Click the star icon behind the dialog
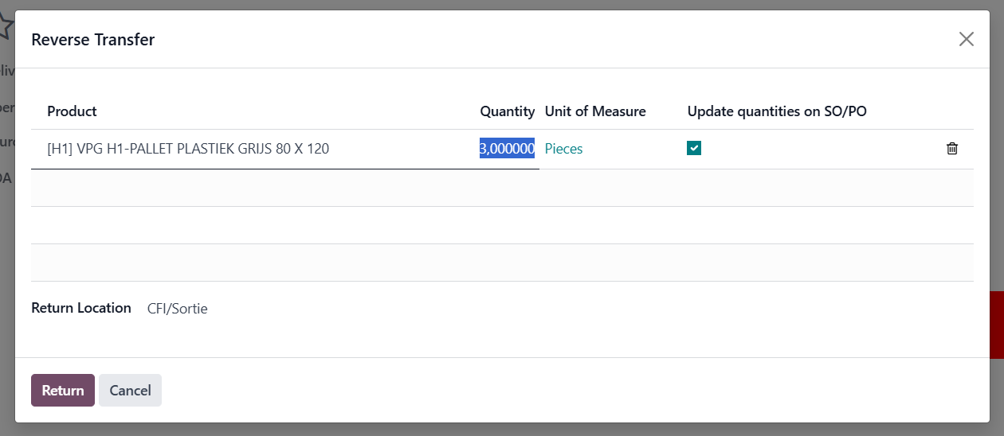This screenshot has height=436, width=1004. [x=6, y=26]
